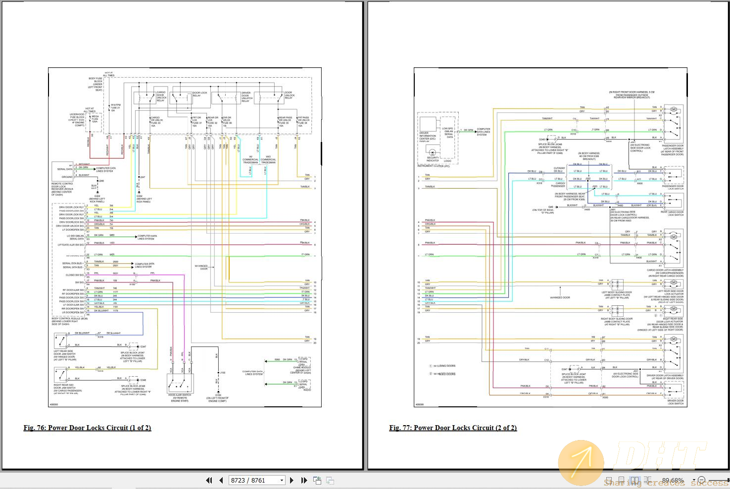730x489 pixels.
Task: Return to previous view
Action: point(317,480)
